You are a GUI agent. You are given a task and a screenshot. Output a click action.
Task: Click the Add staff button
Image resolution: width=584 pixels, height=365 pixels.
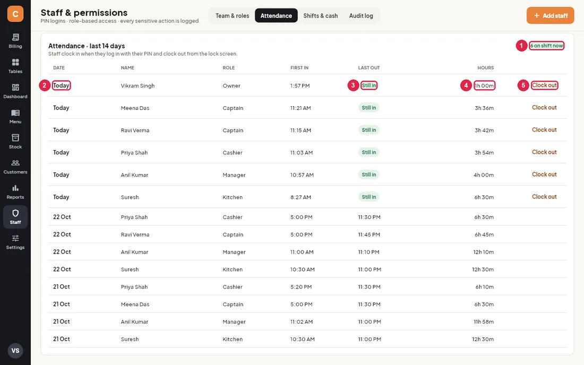point(550,15)
